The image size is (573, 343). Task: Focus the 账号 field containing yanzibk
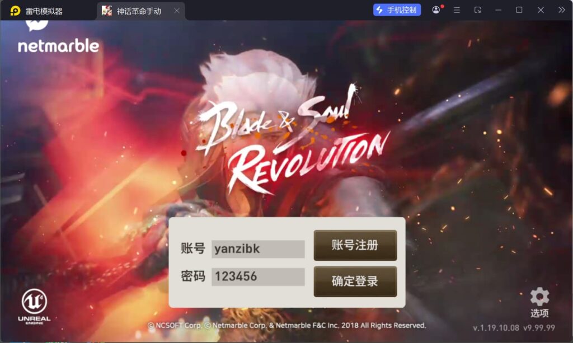tap(258, 249)
